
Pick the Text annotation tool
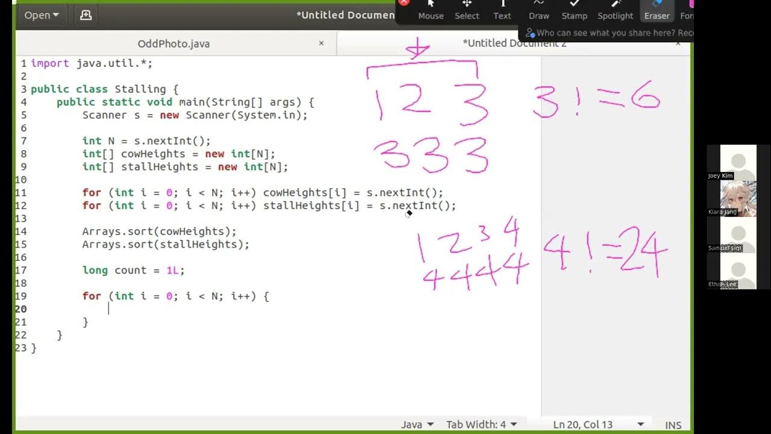point(502,11)
